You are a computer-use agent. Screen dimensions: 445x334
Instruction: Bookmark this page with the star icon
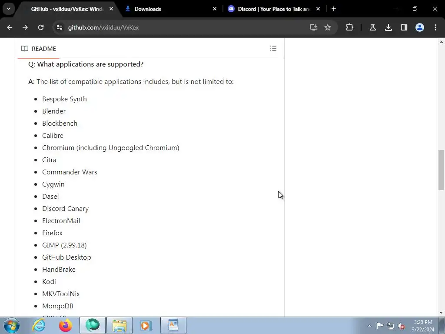tap(328, 27)
